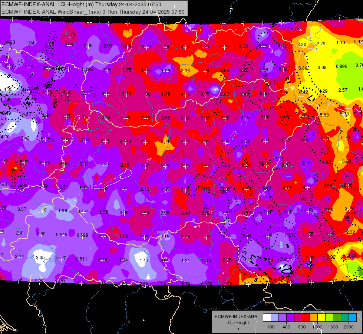
Task: Click the wind shear value 0.896
Action: click(x=342, y=66)
